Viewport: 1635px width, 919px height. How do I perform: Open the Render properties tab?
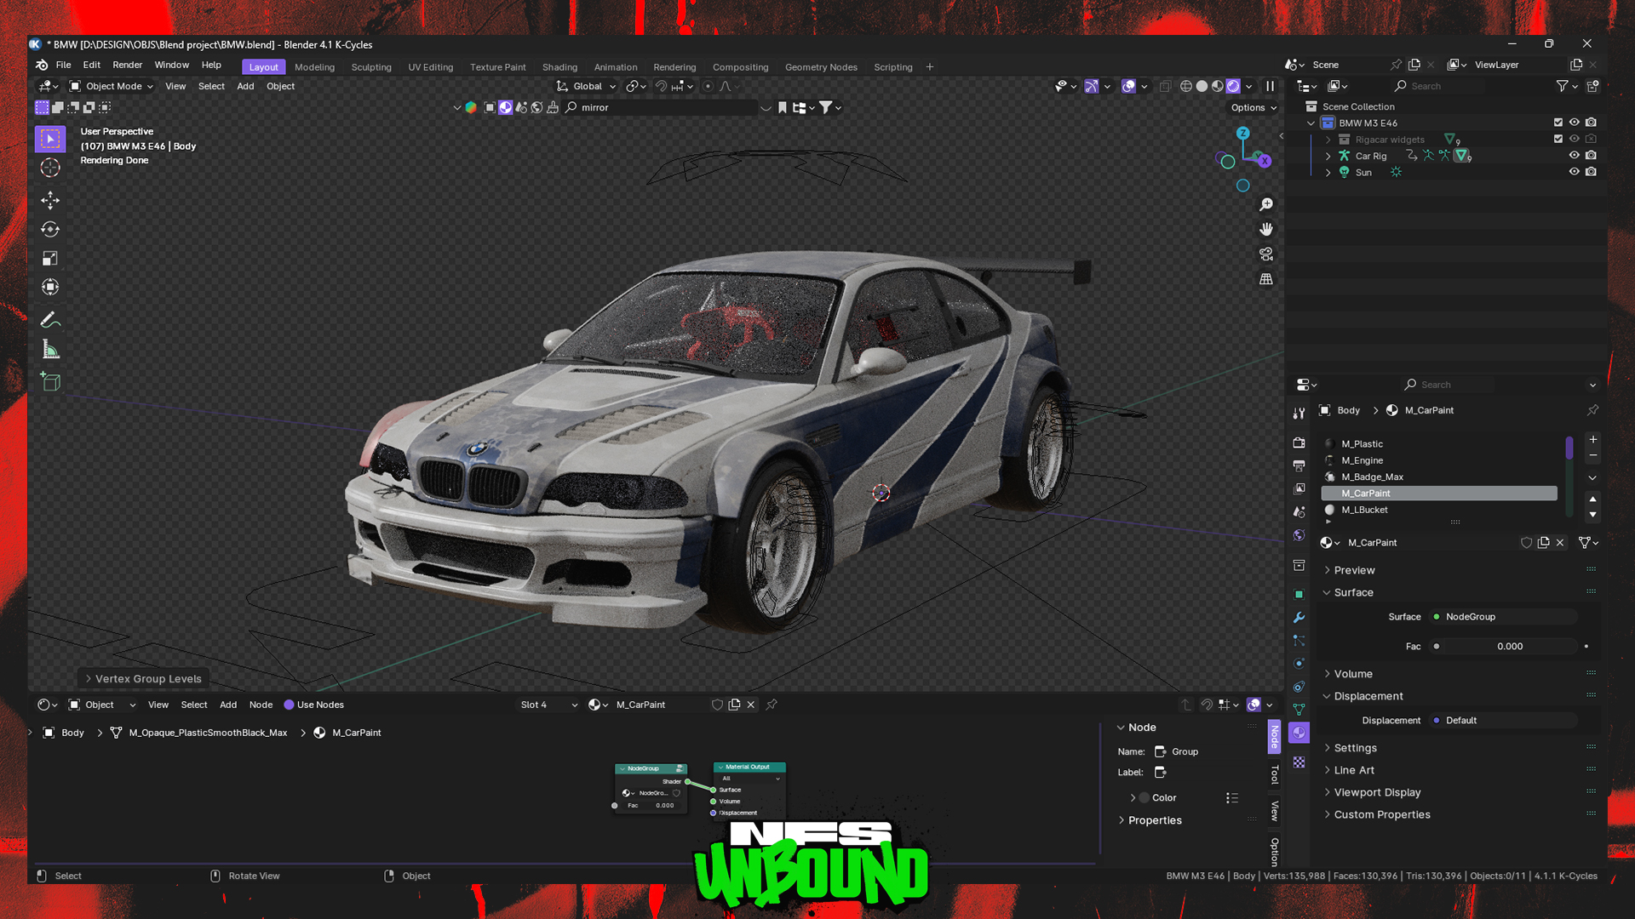coord(1299,442)
